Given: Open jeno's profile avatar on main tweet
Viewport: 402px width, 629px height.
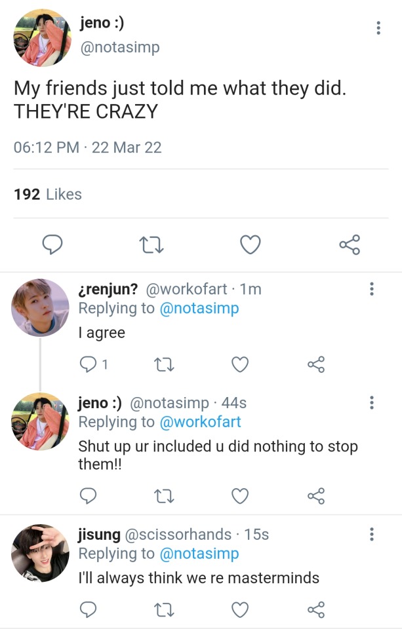Looking at the screenshot, I should 42,37.
